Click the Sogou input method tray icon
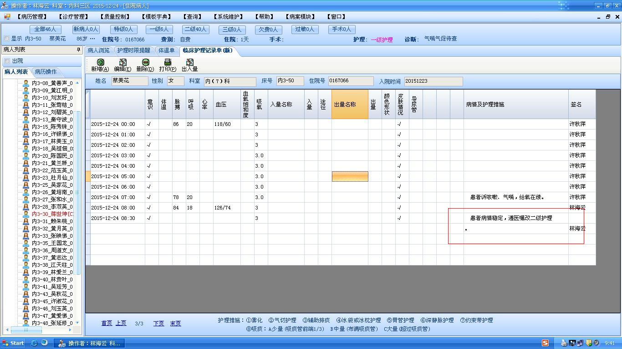This screenshot has width=622, height=349. point(545,343)
